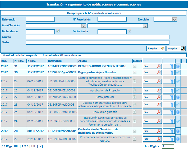
Task: View PDF of DECRETO ABONO PRESIDENTE 2016
Action: [x=152, y=66]
